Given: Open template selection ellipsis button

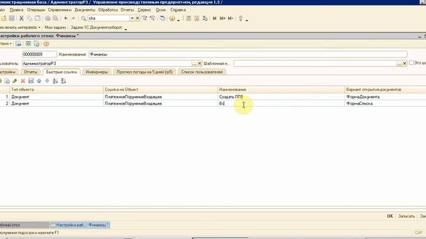Looking at the screenshot, I should click(399, 64).
